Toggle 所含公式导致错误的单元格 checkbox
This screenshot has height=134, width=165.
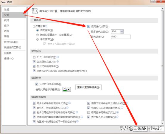coord(34,103)
